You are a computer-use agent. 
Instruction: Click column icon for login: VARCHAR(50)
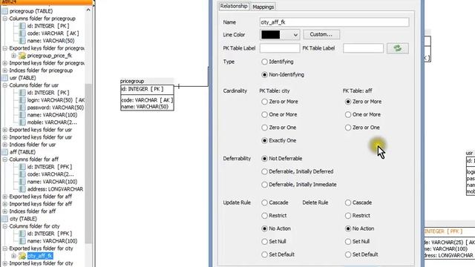coord(22,100)
